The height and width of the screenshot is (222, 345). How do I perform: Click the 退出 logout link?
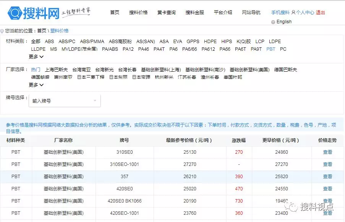[x=320, y=13]
